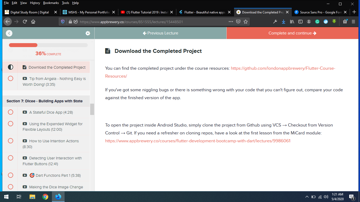This screenshot has height=202, width=360.
Task: Toggle completion circle for 'How to Use Intention Actions'
Action: (x=11, y=141)
